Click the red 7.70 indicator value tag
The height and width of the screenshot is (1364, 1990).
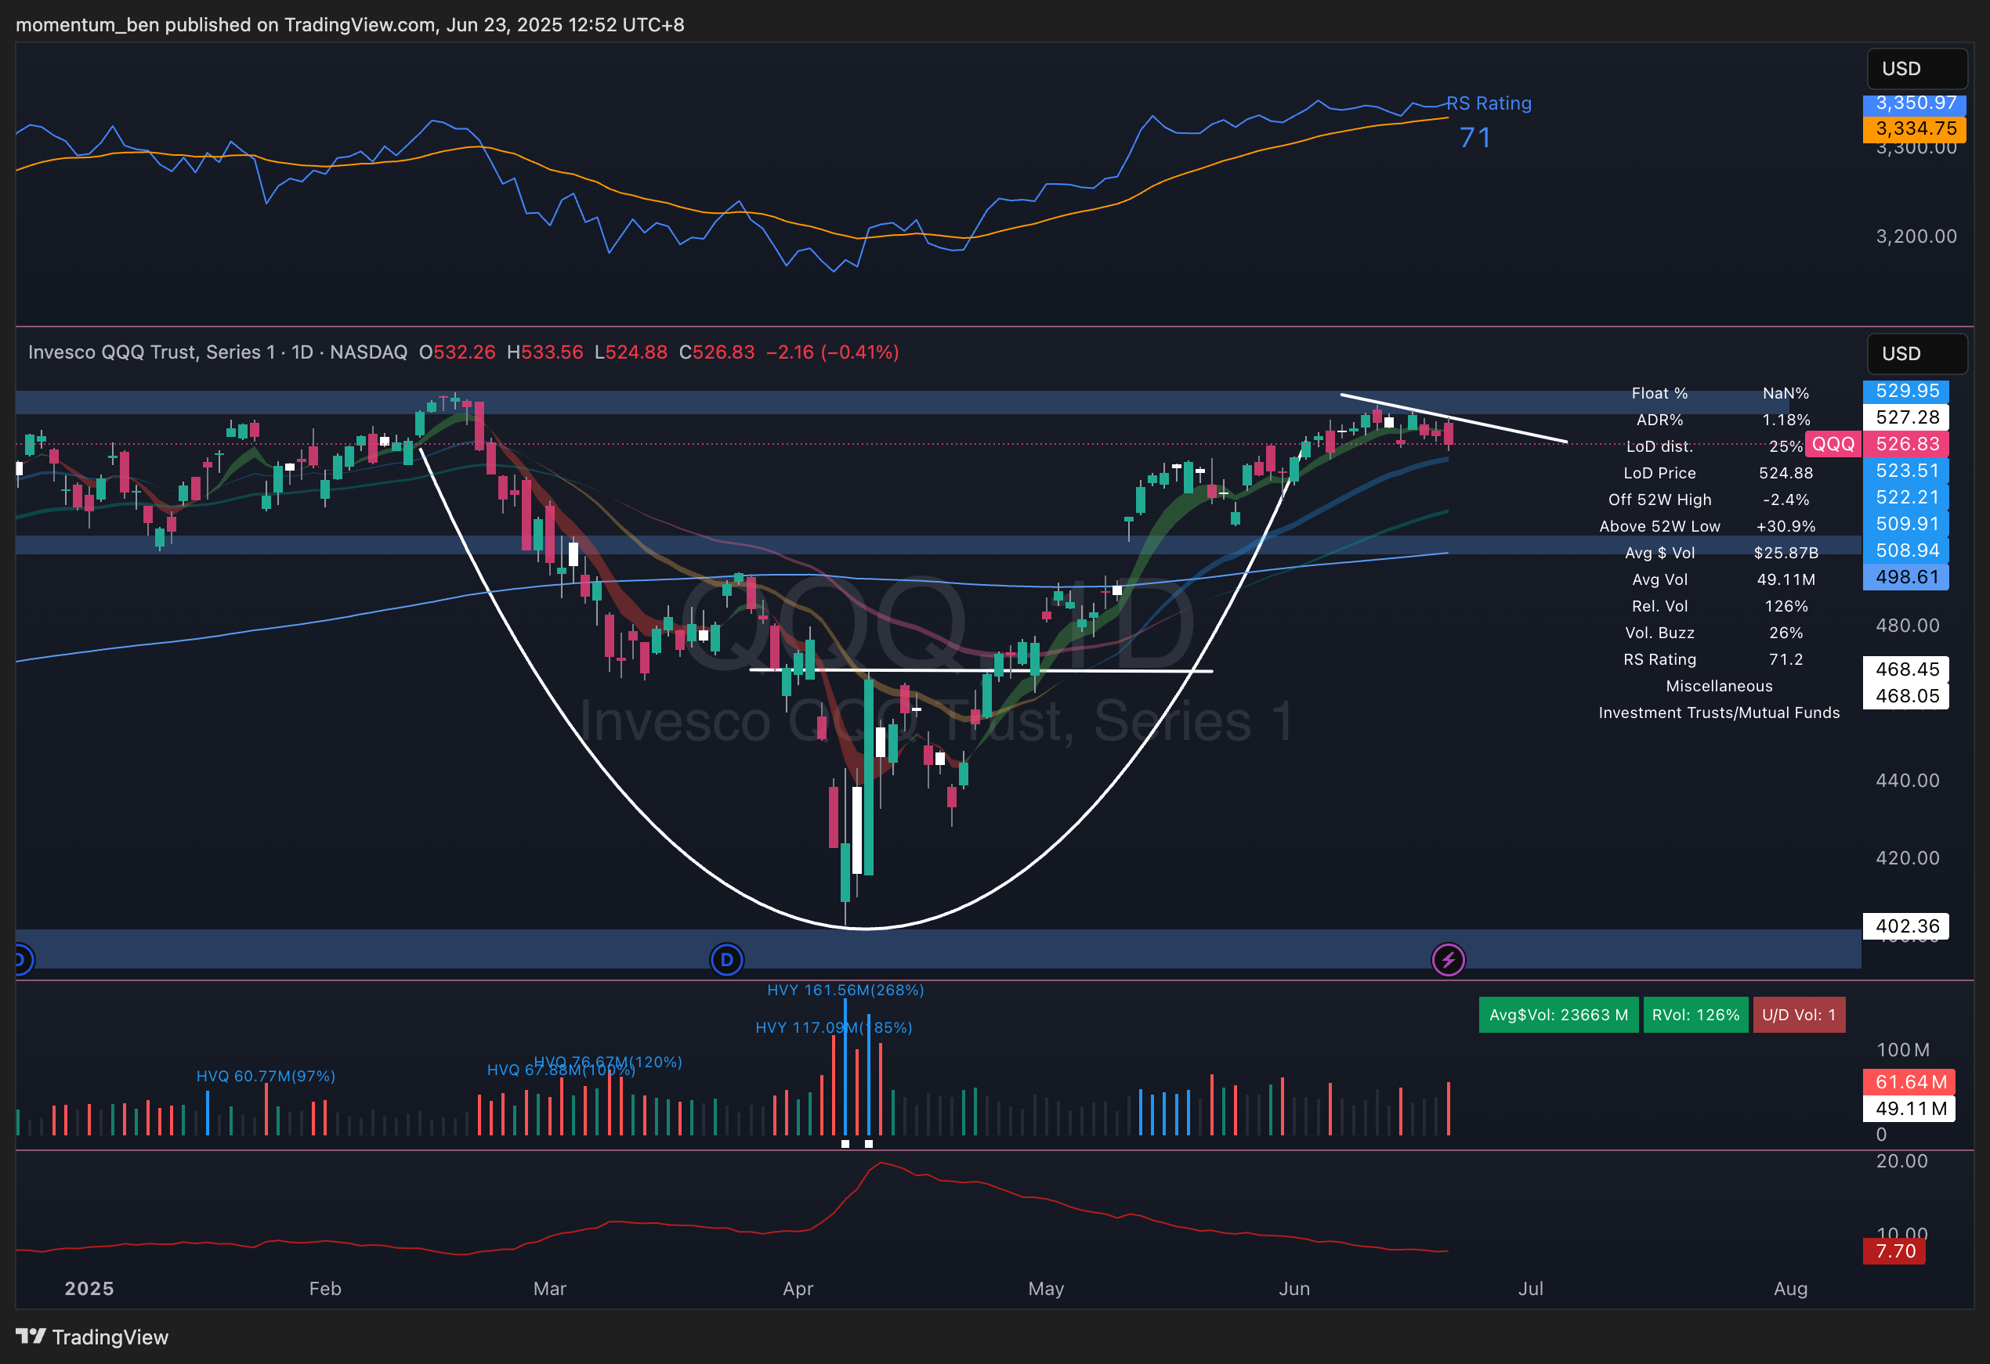pos(1895,1251)
